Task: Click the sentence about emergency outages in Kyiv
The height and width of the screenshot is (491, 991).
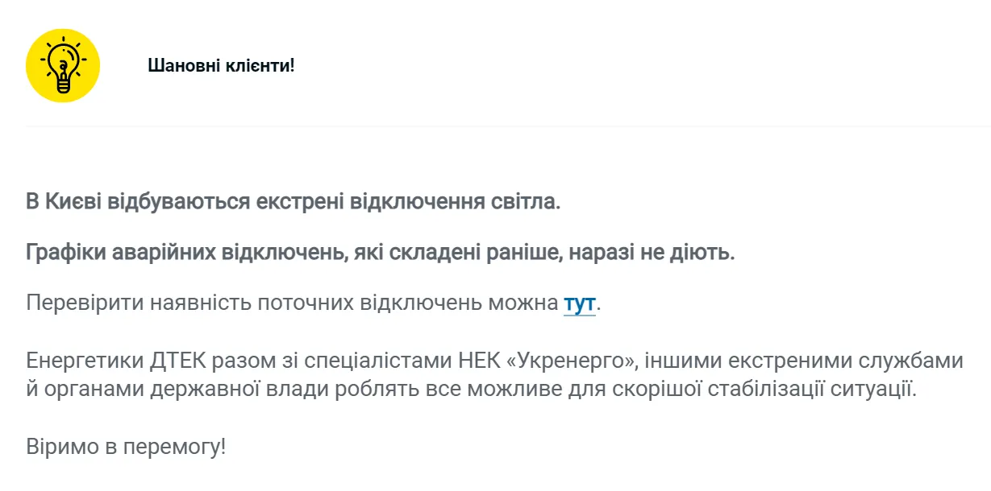Action: 293,200
